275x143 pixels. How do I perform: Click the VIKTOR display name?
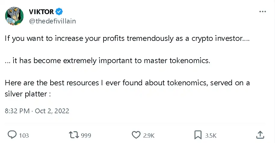[41, 12]
